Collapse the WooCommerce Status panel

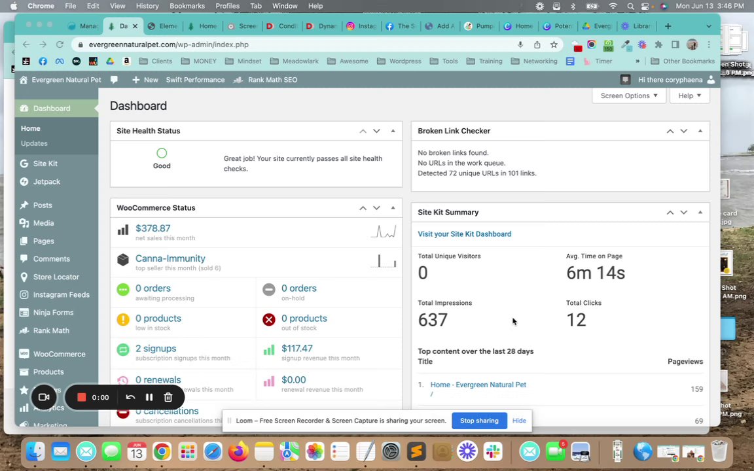tap(393, 207)
